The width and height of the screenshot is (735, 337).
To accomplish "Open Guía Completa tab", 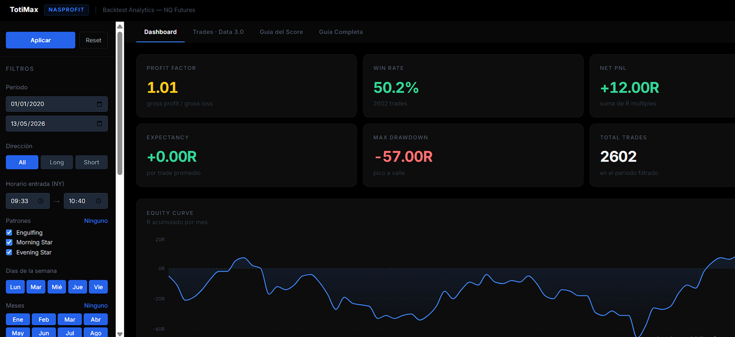I will pos(341,32).
